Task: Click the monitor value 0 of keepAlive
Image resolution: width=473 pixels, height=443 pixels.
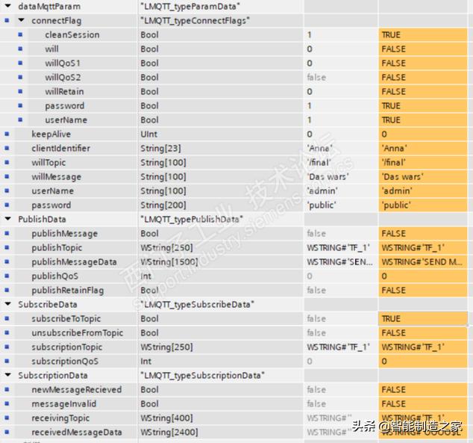Action: pos(423,134)
